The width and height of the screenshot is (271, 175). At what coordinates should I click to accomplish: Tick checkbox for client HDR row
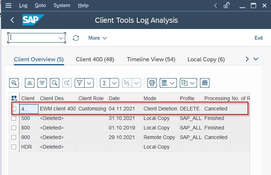[14, 147]
